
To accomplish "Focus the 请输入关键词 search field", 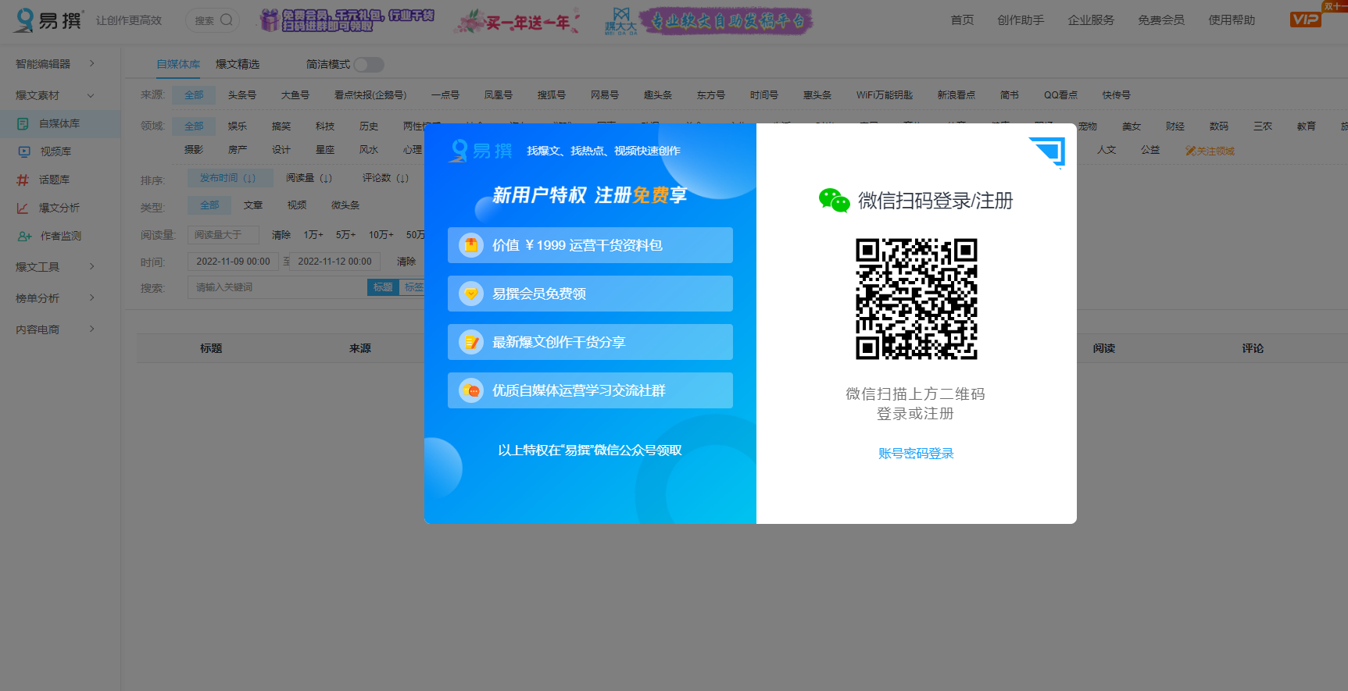I will [277, 287].
